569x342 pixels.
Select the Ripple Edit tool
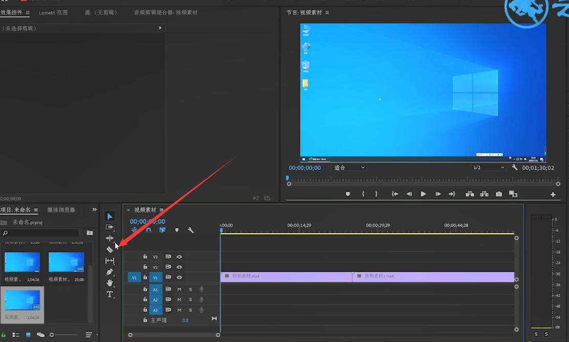[x=110, y=238]
